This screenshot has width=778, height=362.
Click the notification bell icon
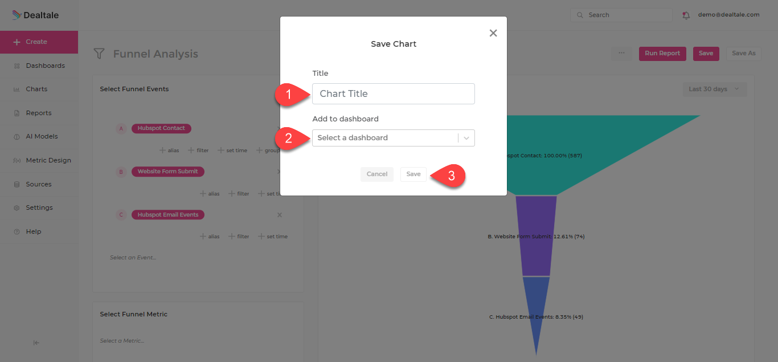click(686, 15)
